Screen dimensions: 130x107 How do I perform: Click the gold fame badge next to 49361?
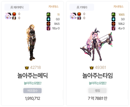pos(92,68)
